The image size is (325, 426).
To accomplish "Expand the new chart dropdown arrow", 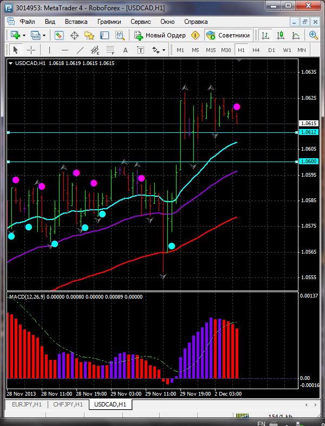I will (24, 35).
